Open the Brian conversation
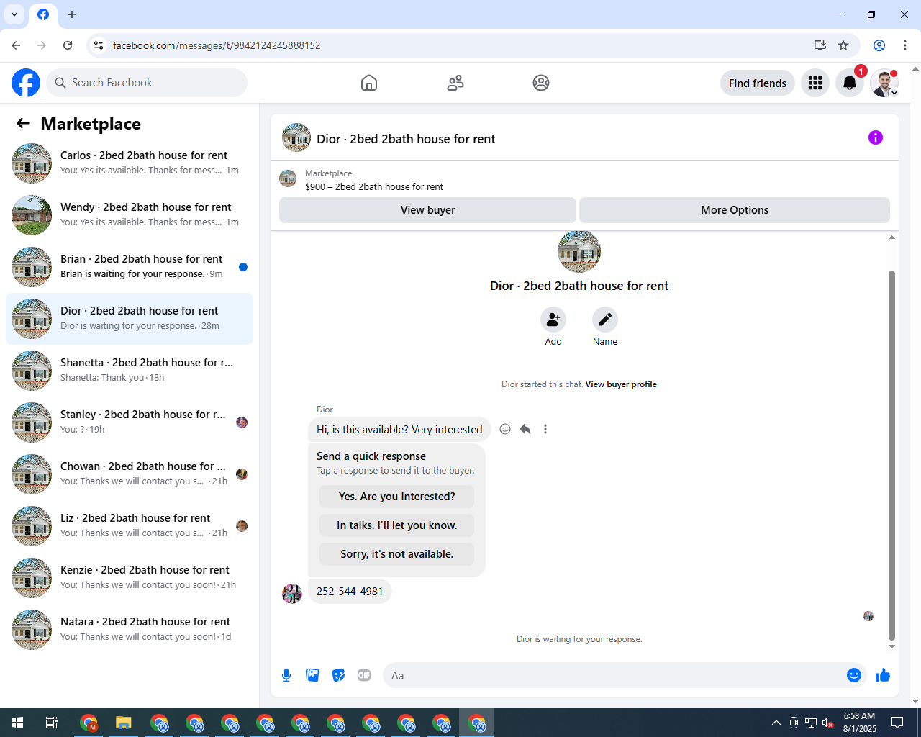The width and height of the screenshot is (921, 737). point(130,267)
